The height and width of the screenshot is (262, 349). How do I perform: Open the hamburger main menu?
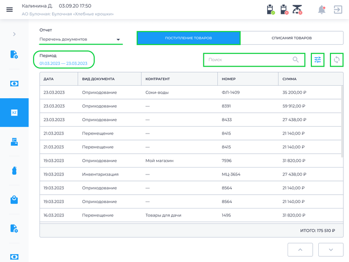(x=10, y=10)
